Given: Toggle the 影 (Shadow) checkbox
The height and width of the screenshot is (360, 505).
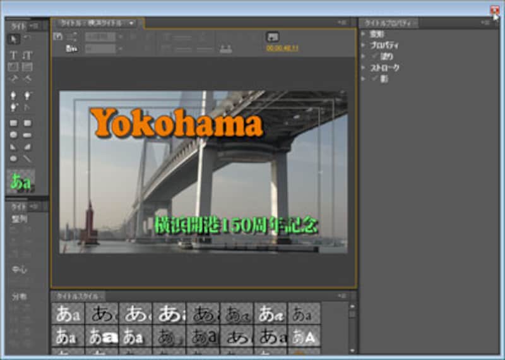Looking at the screenshot, I should [x=374, y=78].
